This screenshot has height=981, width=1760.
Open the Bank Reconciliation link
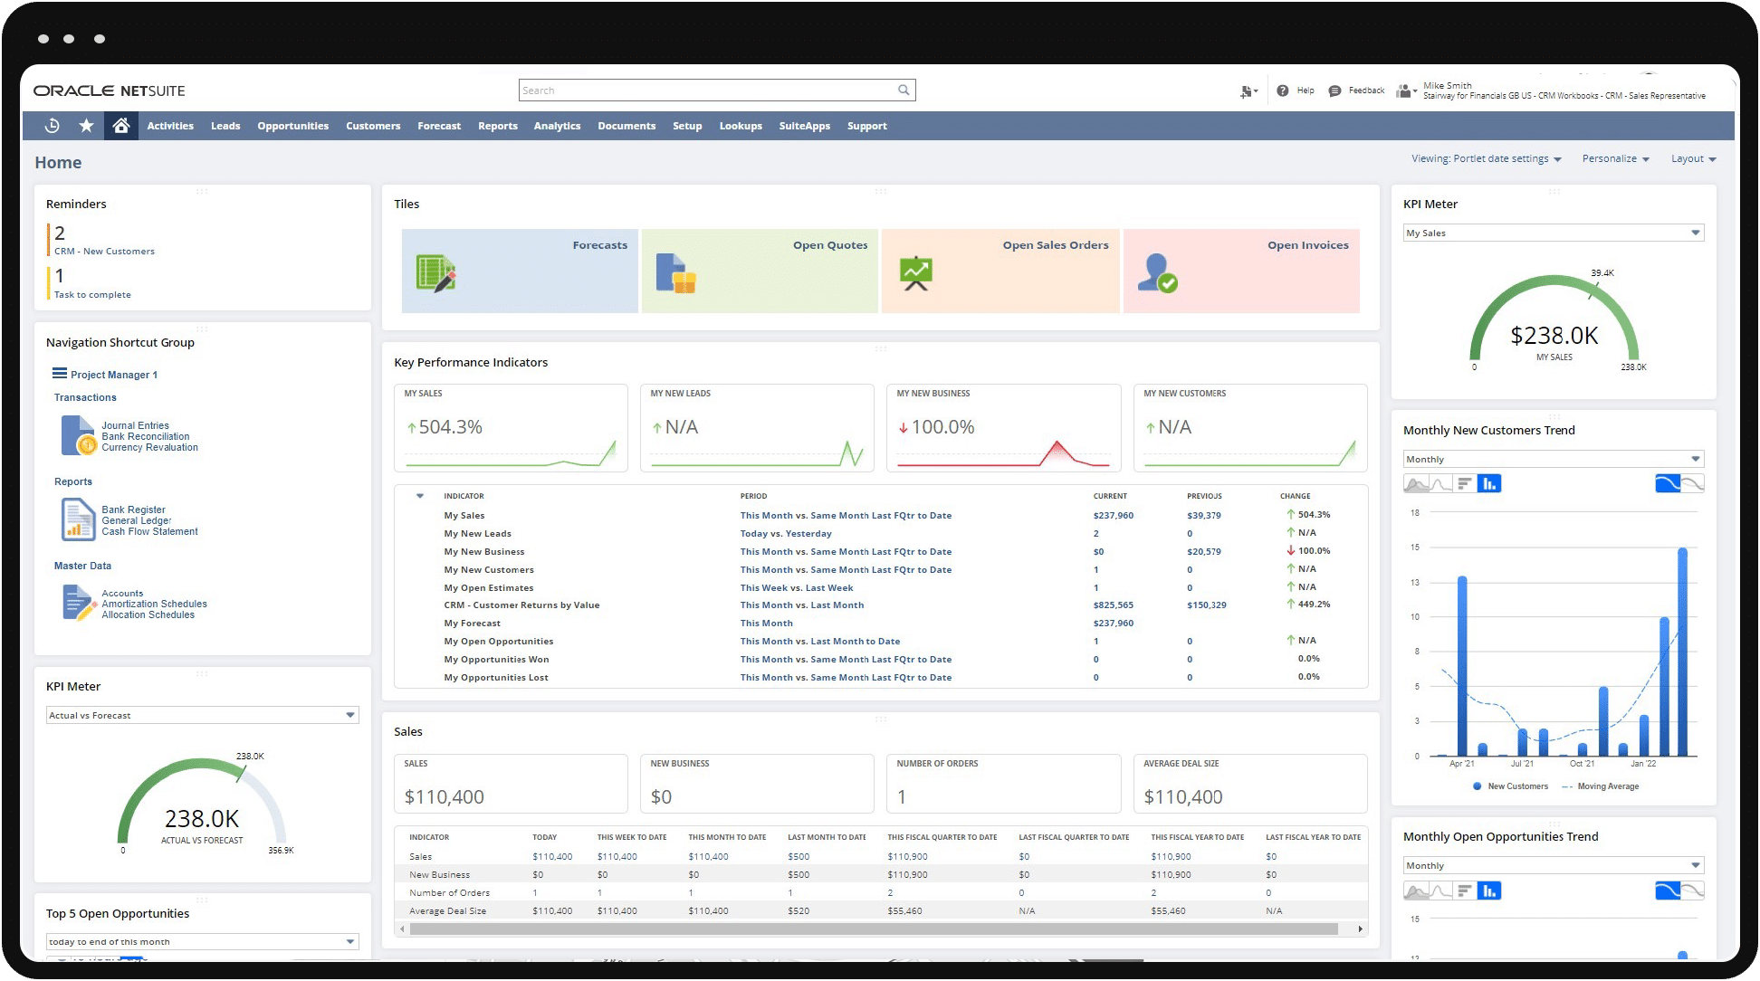(x=145, y=437)
